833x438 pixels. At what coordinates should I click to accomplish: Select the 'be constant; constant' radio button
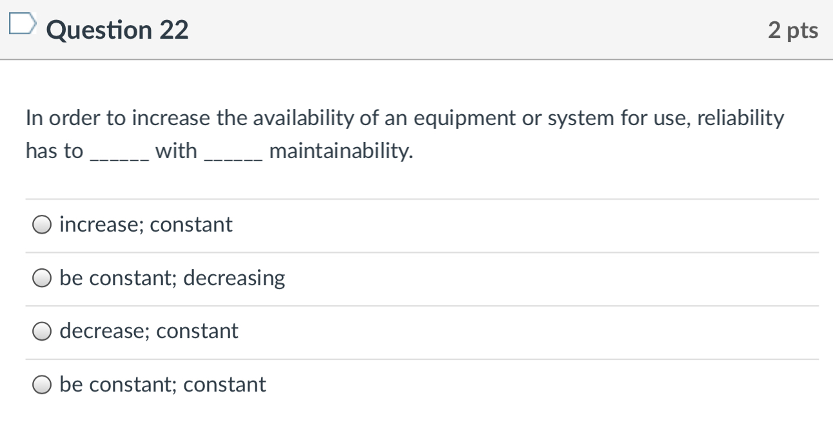point(41,384)
